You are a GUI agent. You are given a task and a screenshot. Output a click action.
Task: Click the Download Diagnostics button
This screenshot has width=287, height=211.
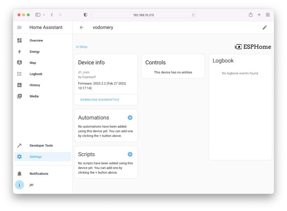tap(100, 100)
